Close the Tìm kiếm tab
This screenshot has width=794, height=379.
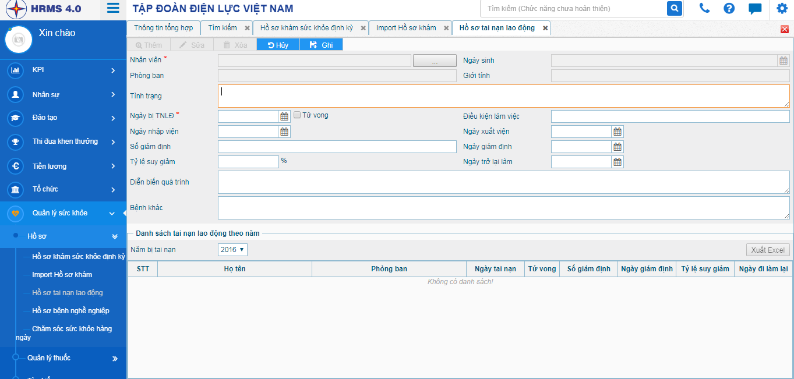coord(247,28)
